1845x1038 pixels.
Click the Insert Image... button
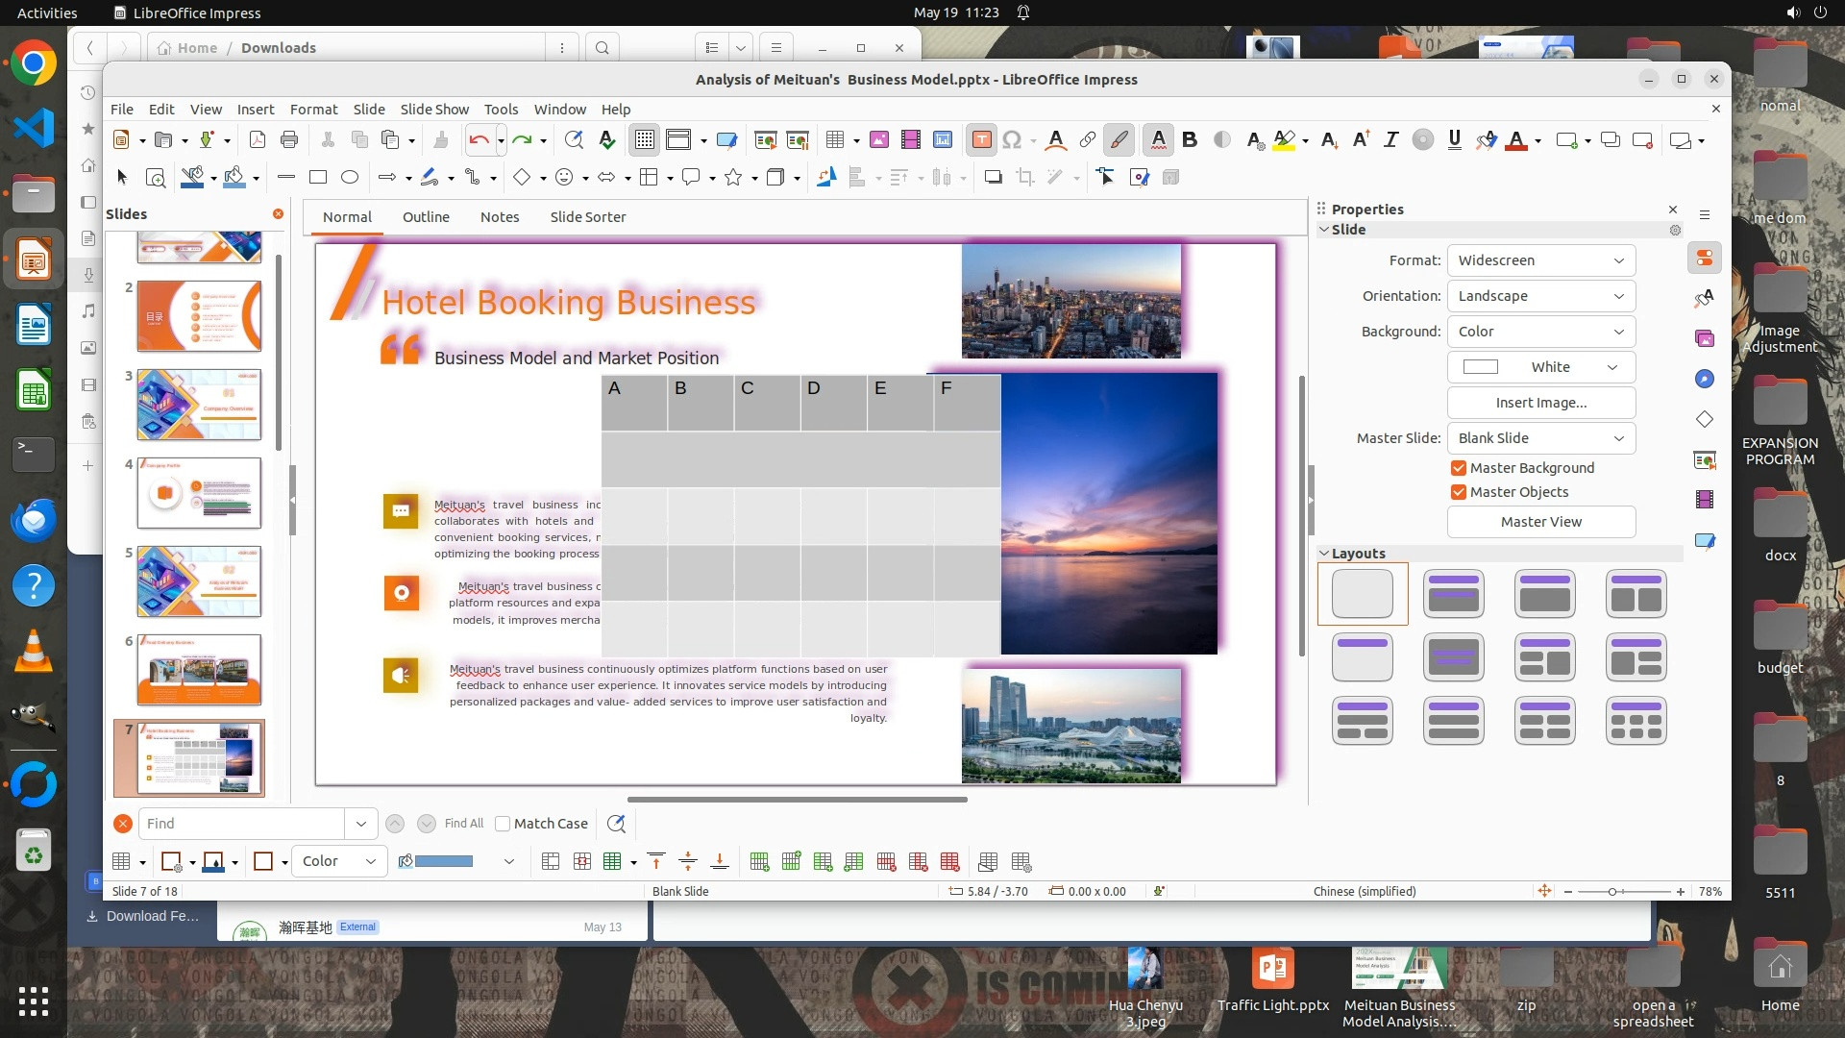(1540, 403)
